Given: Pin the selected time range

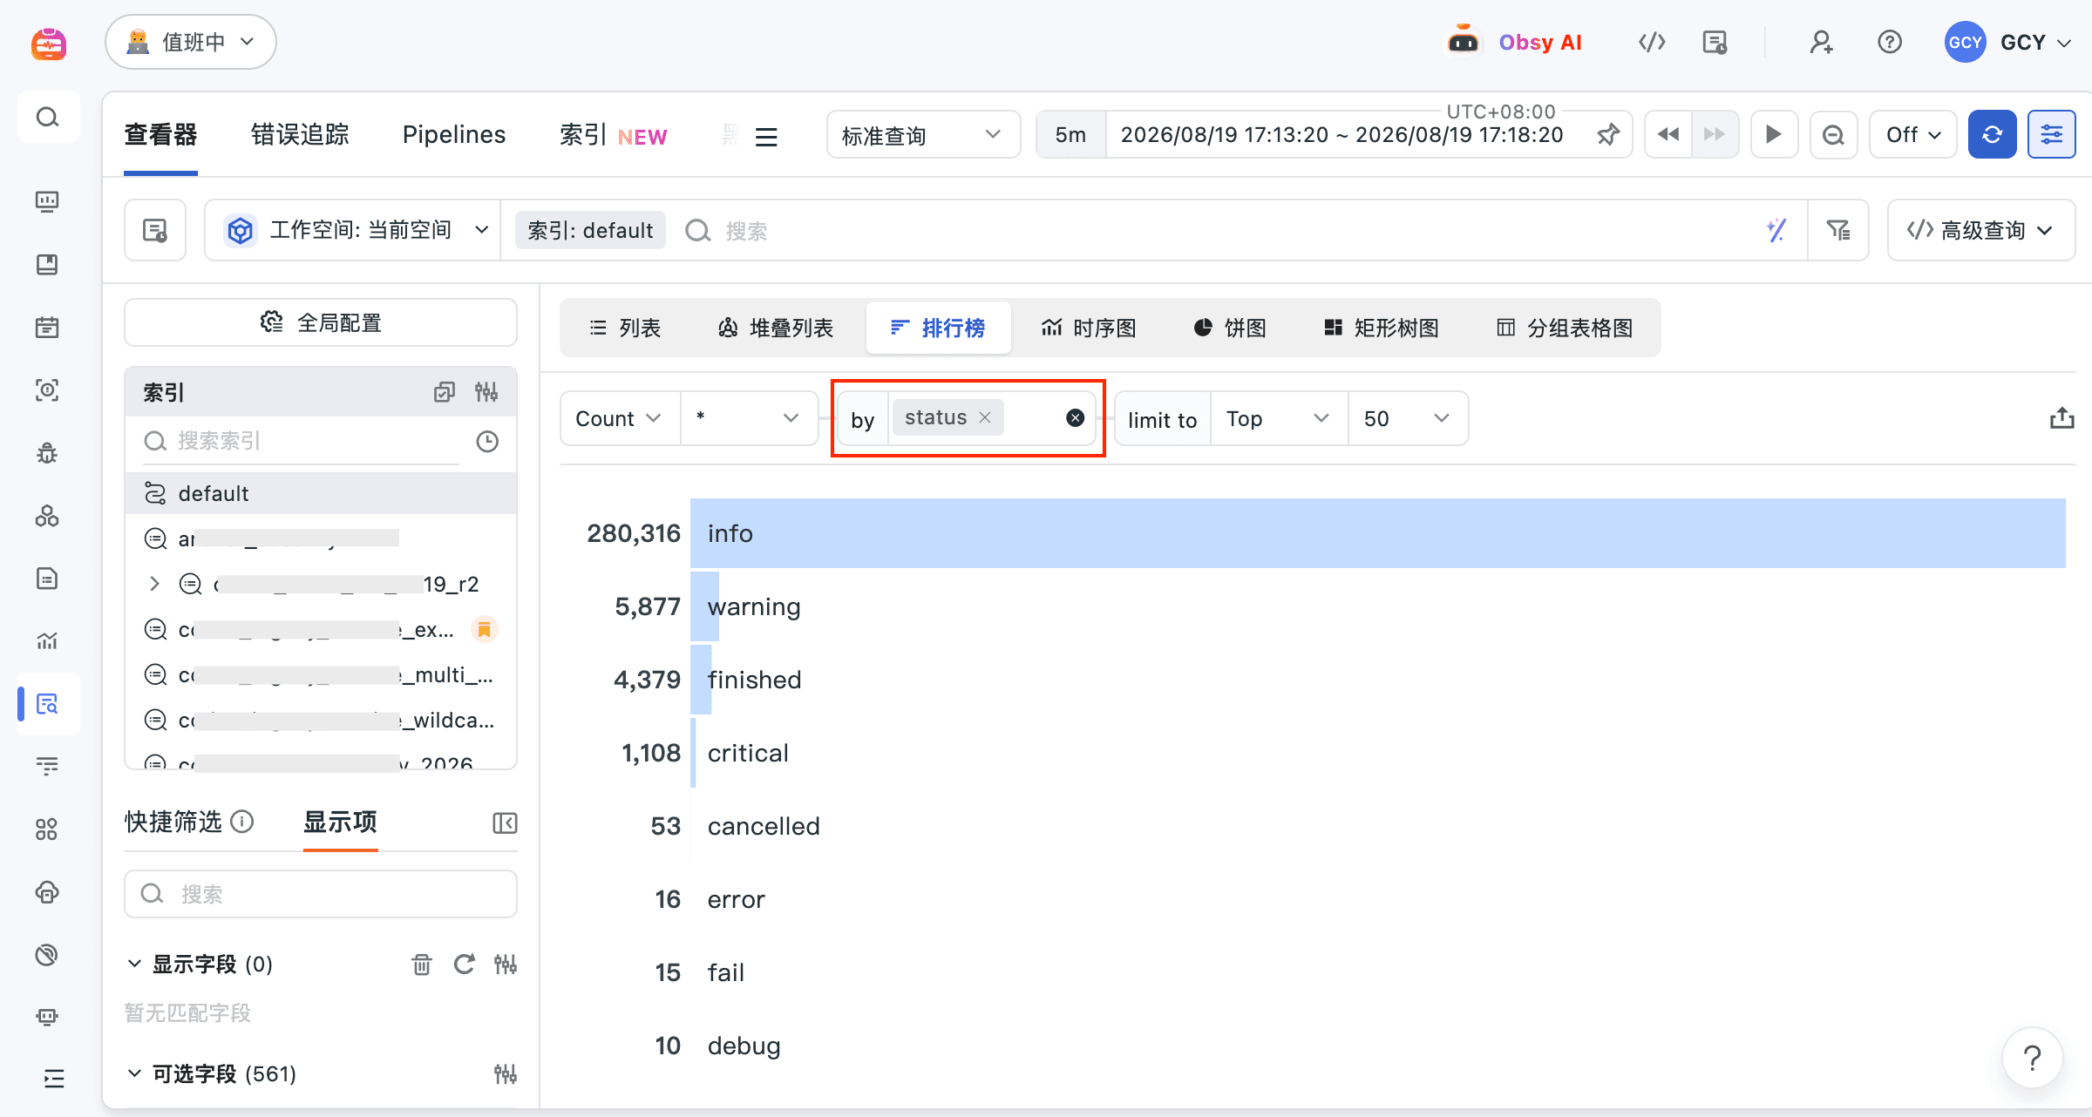Looking at the screenshot, I should [x=1608, y=135].
